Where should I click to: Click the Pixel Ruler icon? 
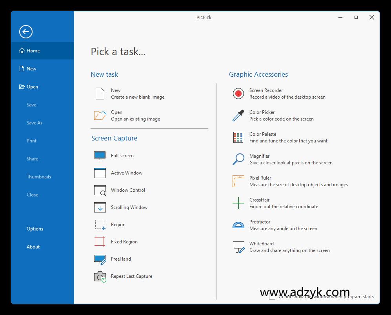pos(238,181)
